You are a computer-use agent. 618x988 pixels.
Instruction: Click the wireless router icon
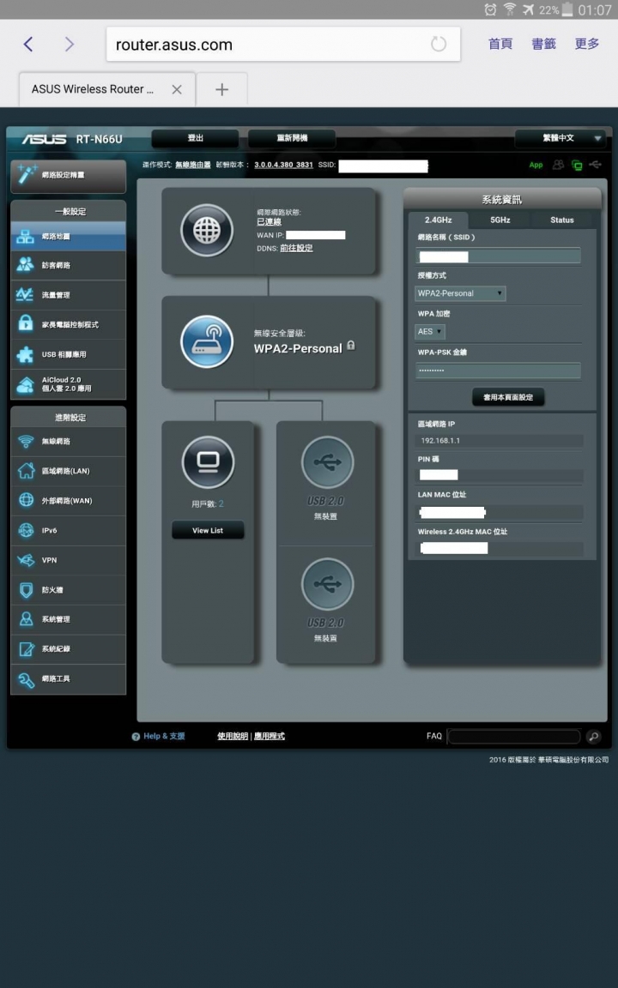(207, 341)
